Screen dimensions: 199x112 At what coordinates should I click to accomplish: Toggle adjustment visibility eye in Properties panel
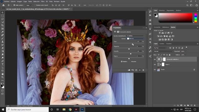(140, 70)
